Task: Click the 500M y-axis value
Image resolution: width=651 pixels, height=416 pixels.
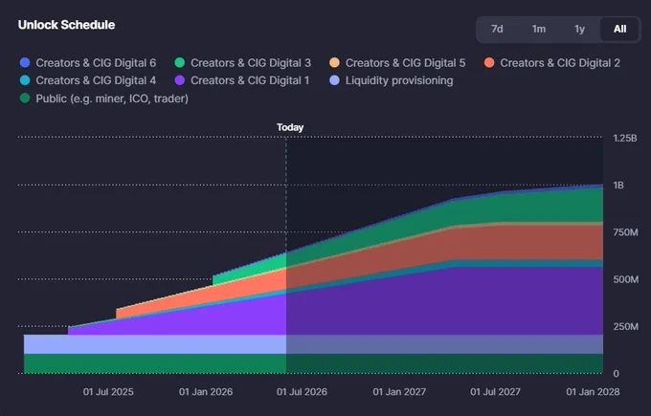Action: click(626, 280)
